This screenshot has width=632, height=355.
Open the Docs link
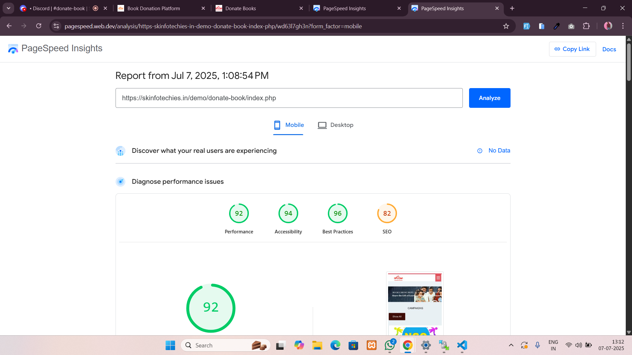coord(609,49)
